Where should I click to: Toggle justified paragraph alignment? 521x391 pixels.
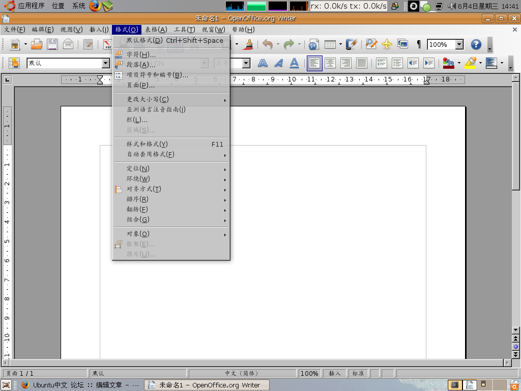[362, 63]
